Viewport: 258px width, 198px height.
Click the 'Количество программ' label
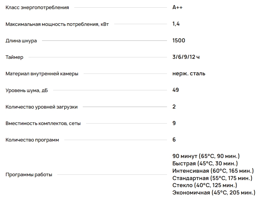click(32, 140)
